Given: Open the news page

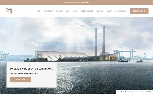Looking at the screenshot, I should click(x=74, y=11).
